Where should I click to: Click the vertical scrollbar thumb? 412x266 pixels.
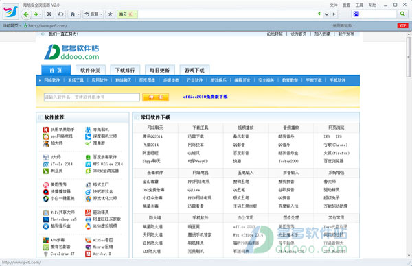pos(409,57)
